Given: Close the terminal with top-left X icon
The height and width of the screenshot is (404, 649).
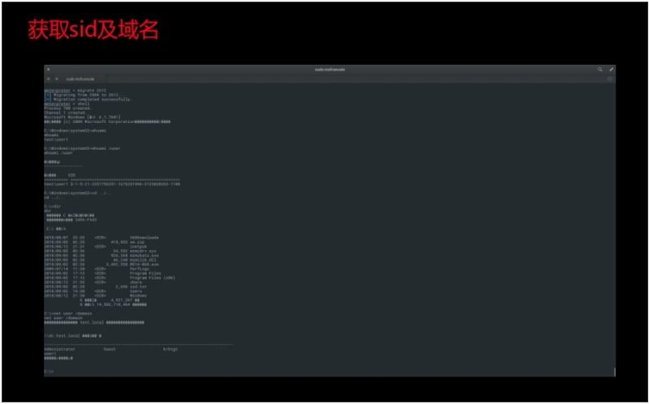Looking at the screenshot, I should point(49,70).
